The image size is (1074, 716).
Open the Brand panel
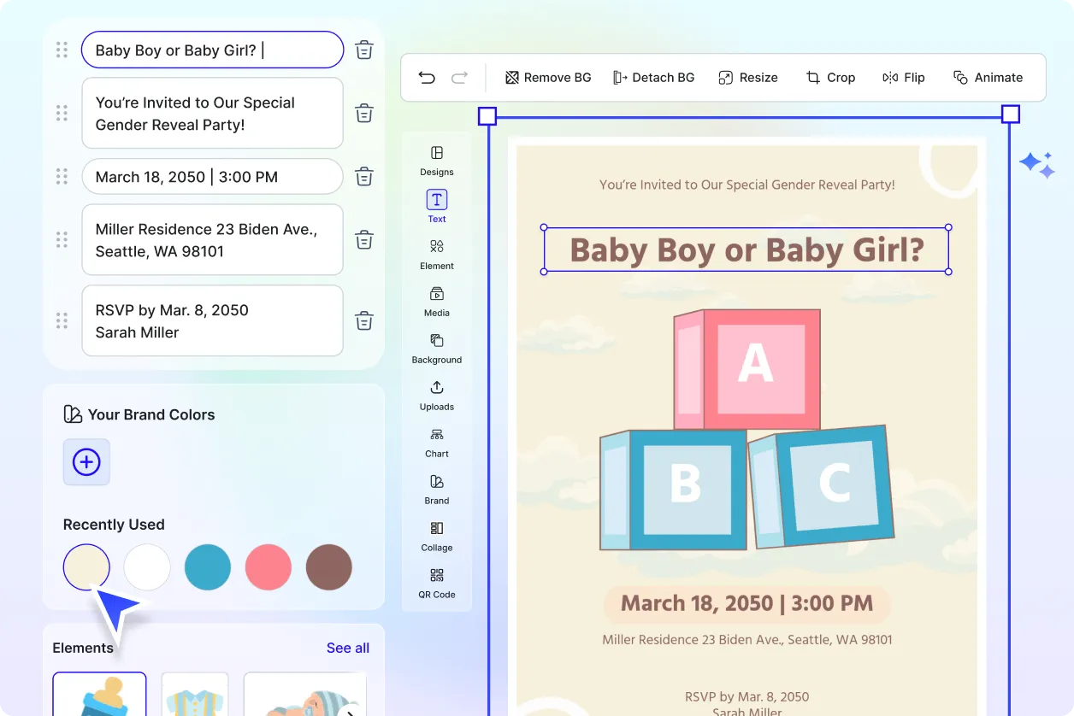[436, 489]
